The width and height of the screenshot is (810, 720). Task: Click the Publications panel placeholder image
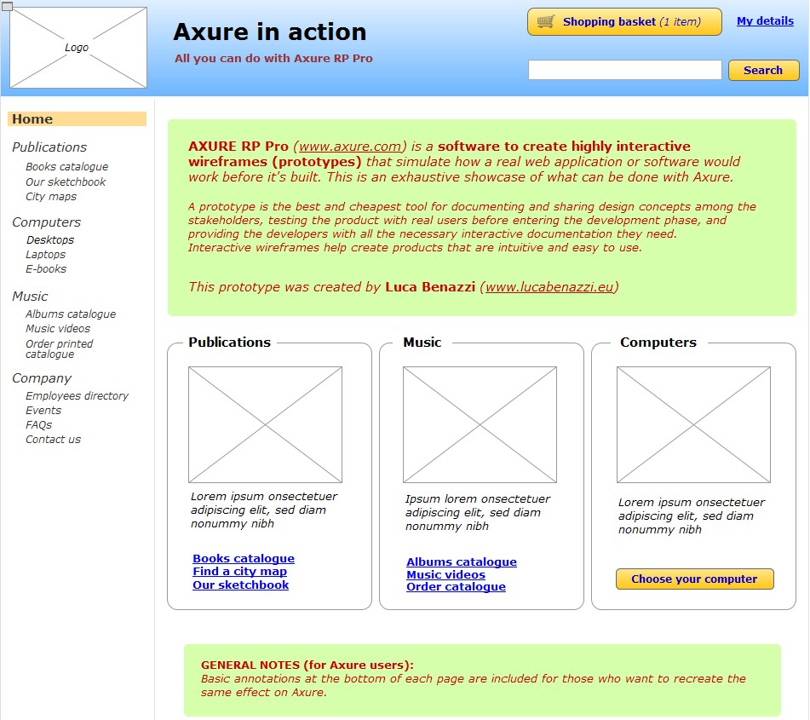click(x=265, y=425)
